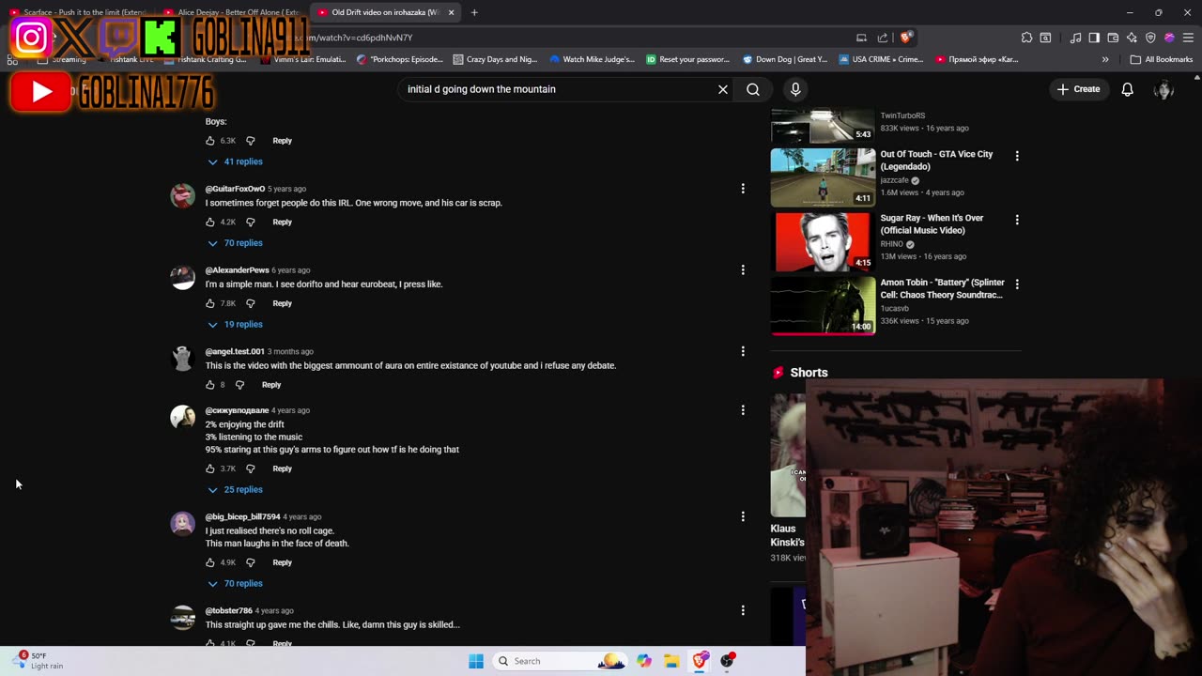Open the Brave Wallet icon
Viewport: 1202px width, 676px height.
(1113, 38)
